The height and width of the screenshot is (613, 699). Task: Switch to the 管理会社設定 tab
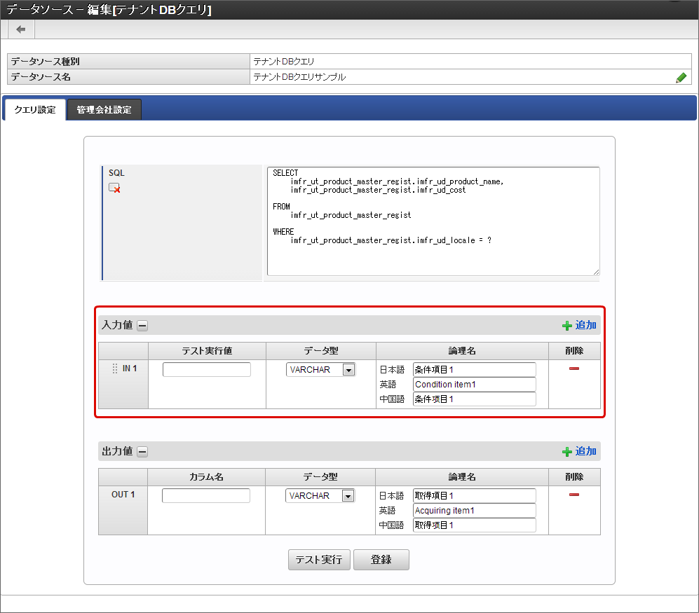[104, 110]
